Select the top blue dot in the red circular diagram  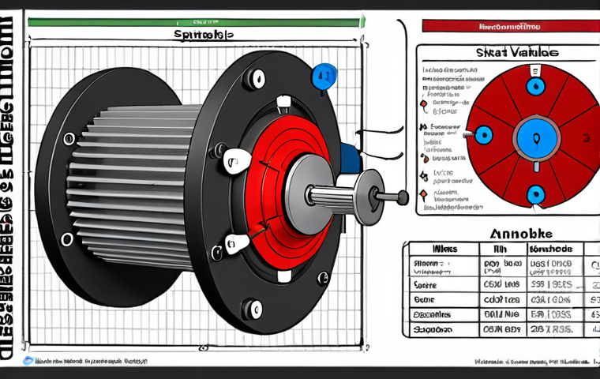point(536,86)
